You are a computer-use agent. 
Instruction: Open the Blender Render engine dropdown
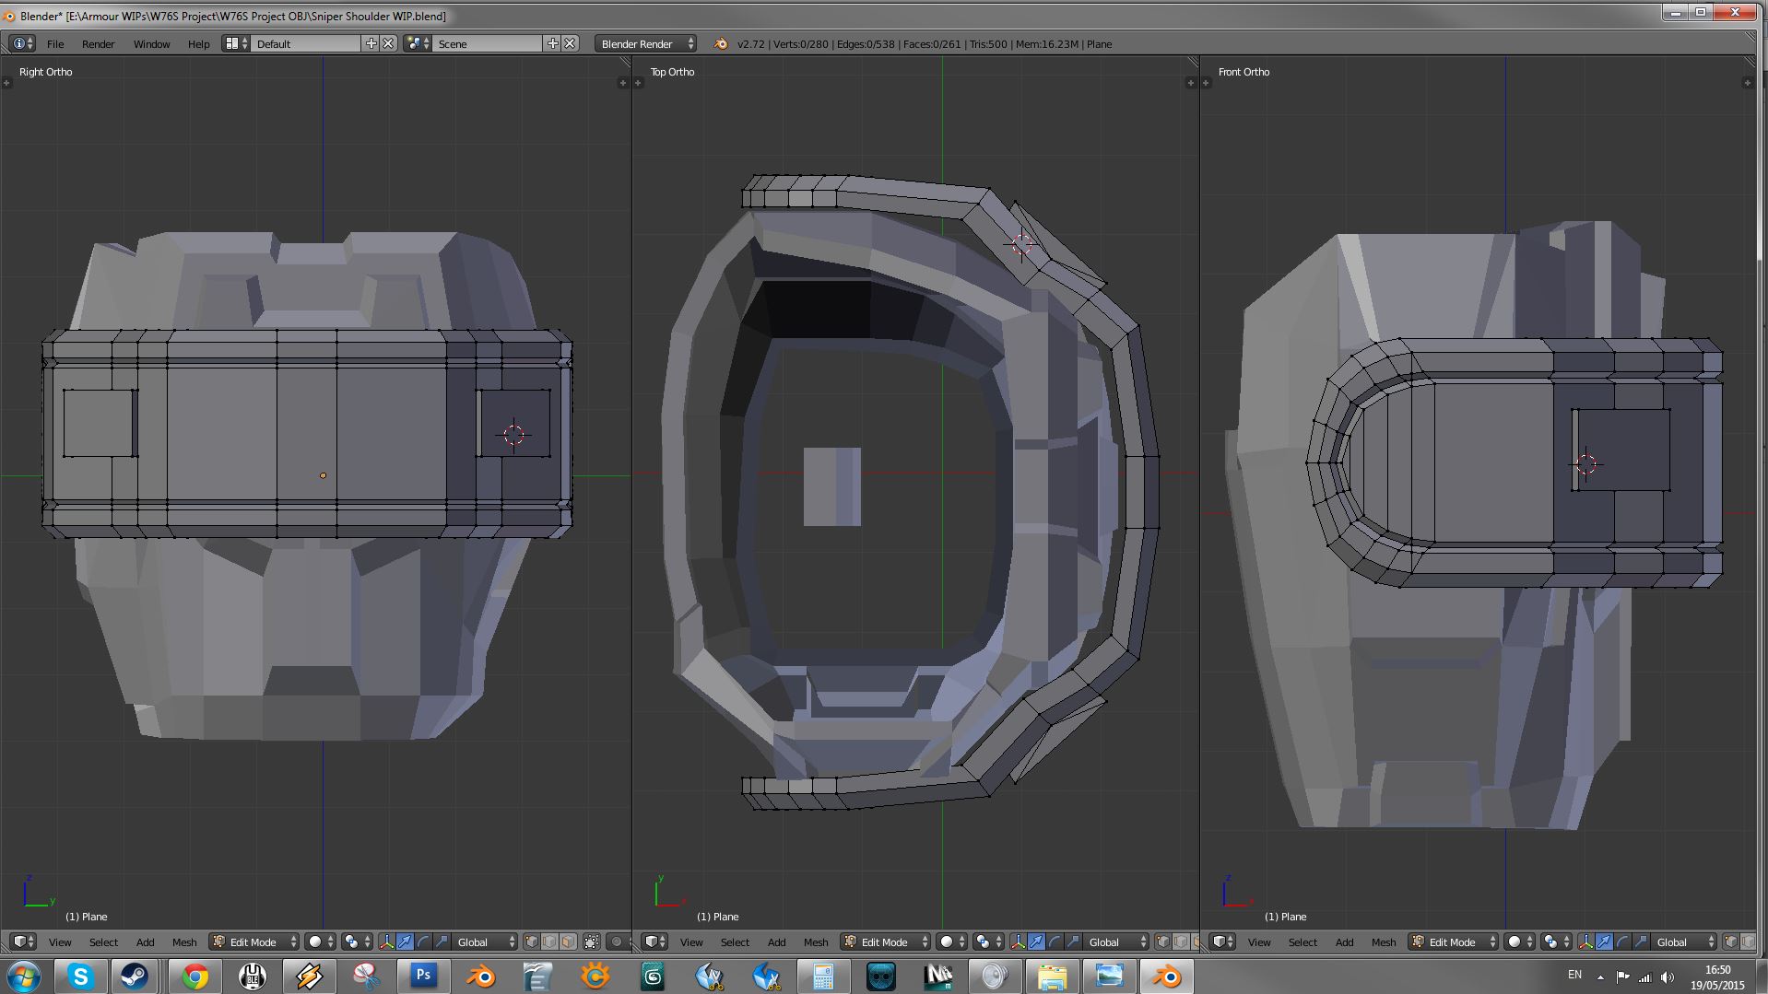click(x=645, y=43)
